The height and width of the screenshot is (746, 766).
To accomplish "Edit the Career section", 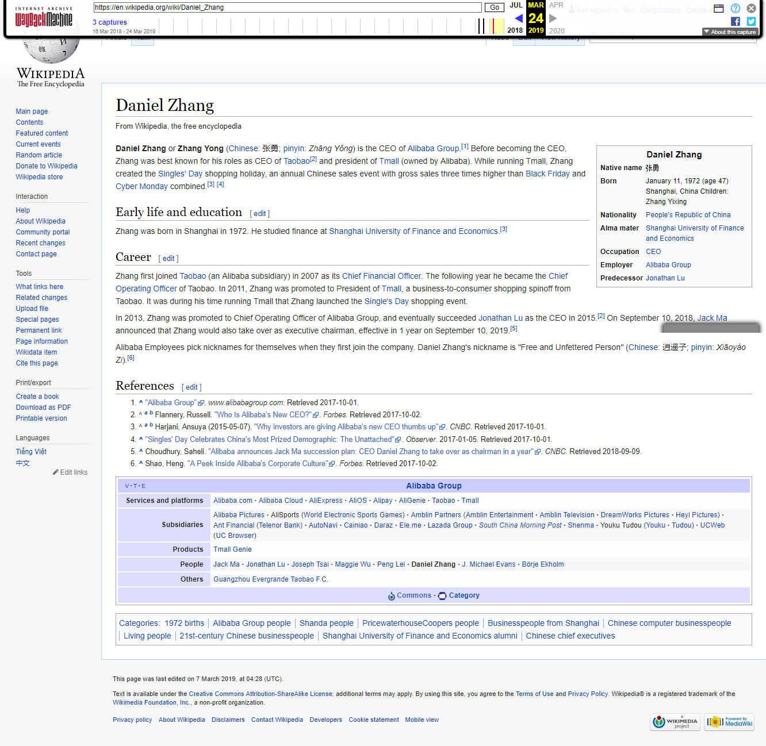I will pyautogui.click(x=169, y=259).
